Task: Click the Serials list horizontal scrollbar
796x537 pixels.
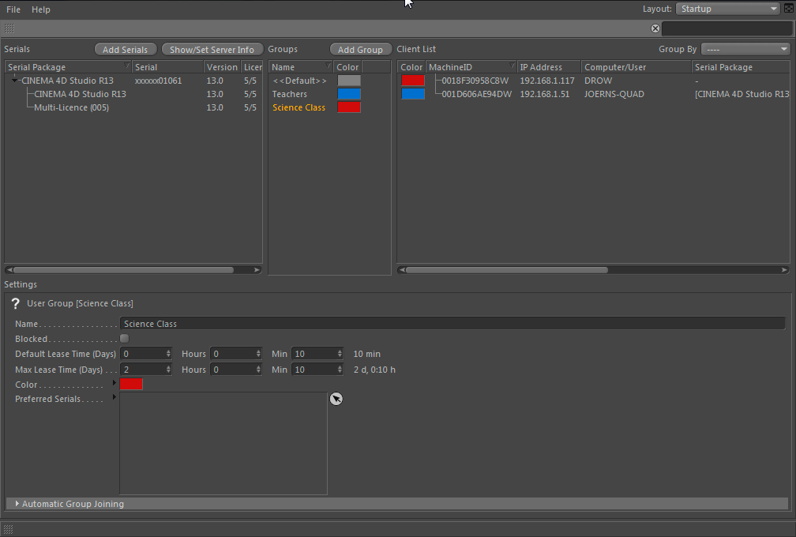Action: point(123,270)
